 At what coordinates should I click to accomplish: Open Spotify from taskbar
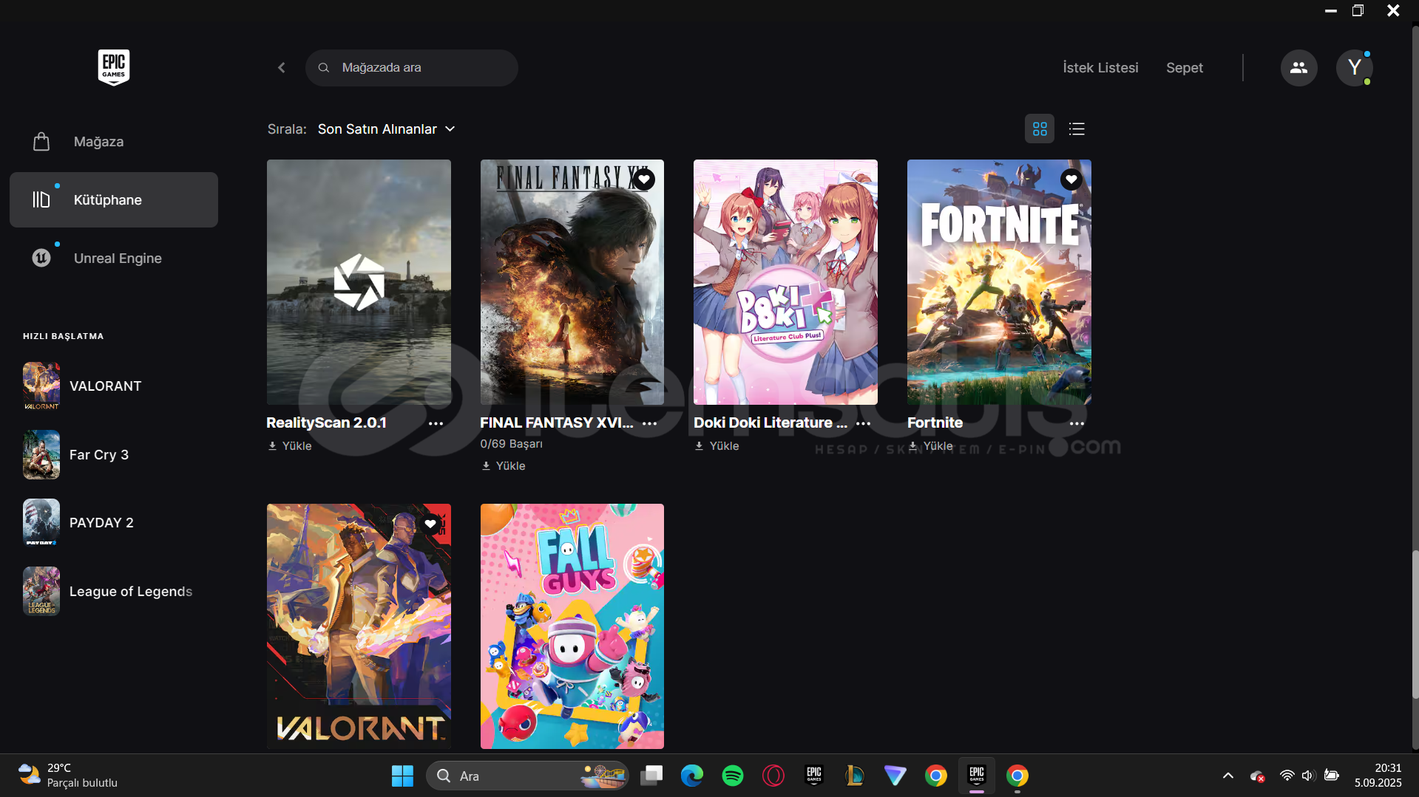733,776
